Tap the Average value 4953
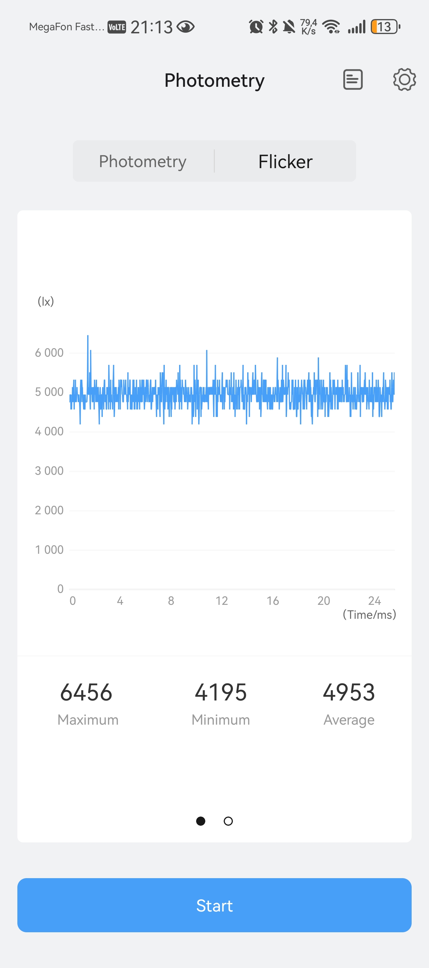Image resolution: width=429 pixels, height=968 pixels. point(349,692)
